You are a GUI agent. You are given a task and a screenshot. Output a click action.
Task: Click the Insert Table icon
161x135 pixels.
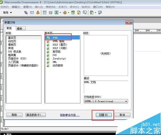[x=44, y=13]
